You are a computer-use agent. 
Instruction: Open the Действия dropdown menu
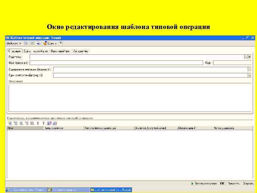14,43
